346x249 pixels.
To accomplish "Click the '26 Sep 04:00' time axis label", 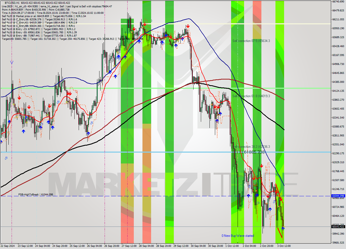I will [95, 246].
